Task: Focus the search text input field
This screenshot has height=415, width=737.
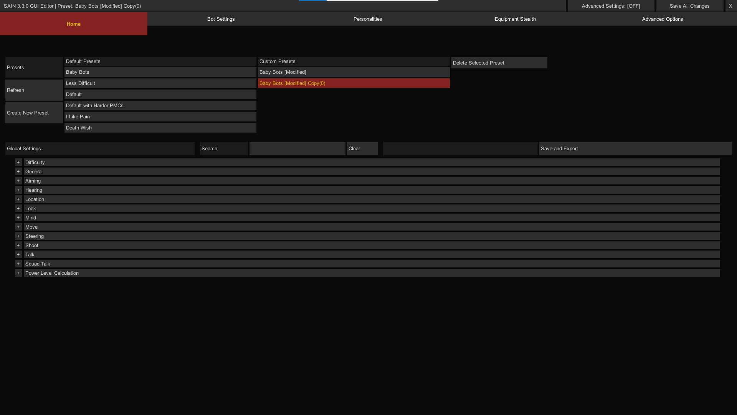Action: click(297, 149)
